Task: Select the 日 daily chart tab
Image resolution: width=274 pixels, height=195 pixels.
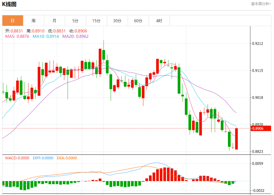Action: point(13,21)
